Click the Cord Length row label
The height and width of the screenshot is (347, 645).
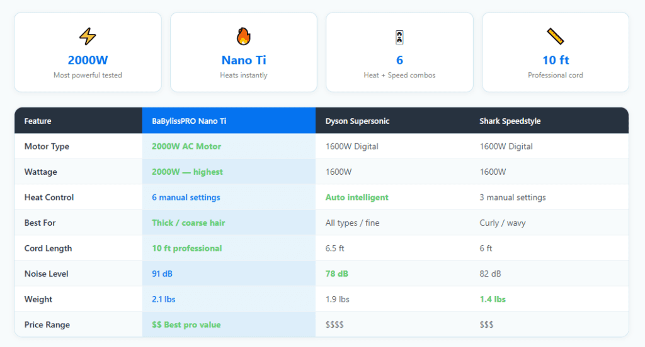(x=48, y=248)
